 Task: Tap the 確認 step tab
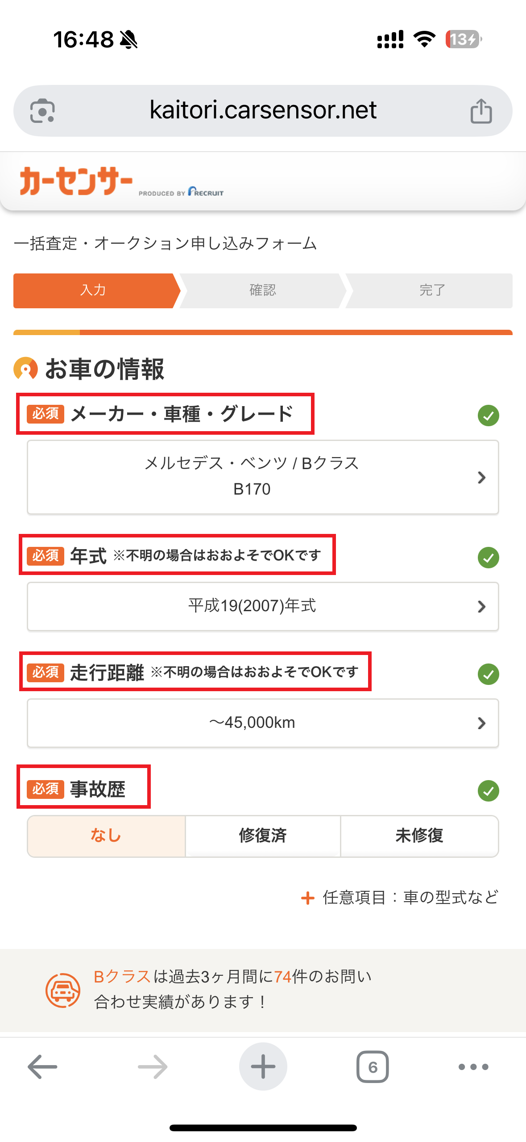tap(263, 290)
